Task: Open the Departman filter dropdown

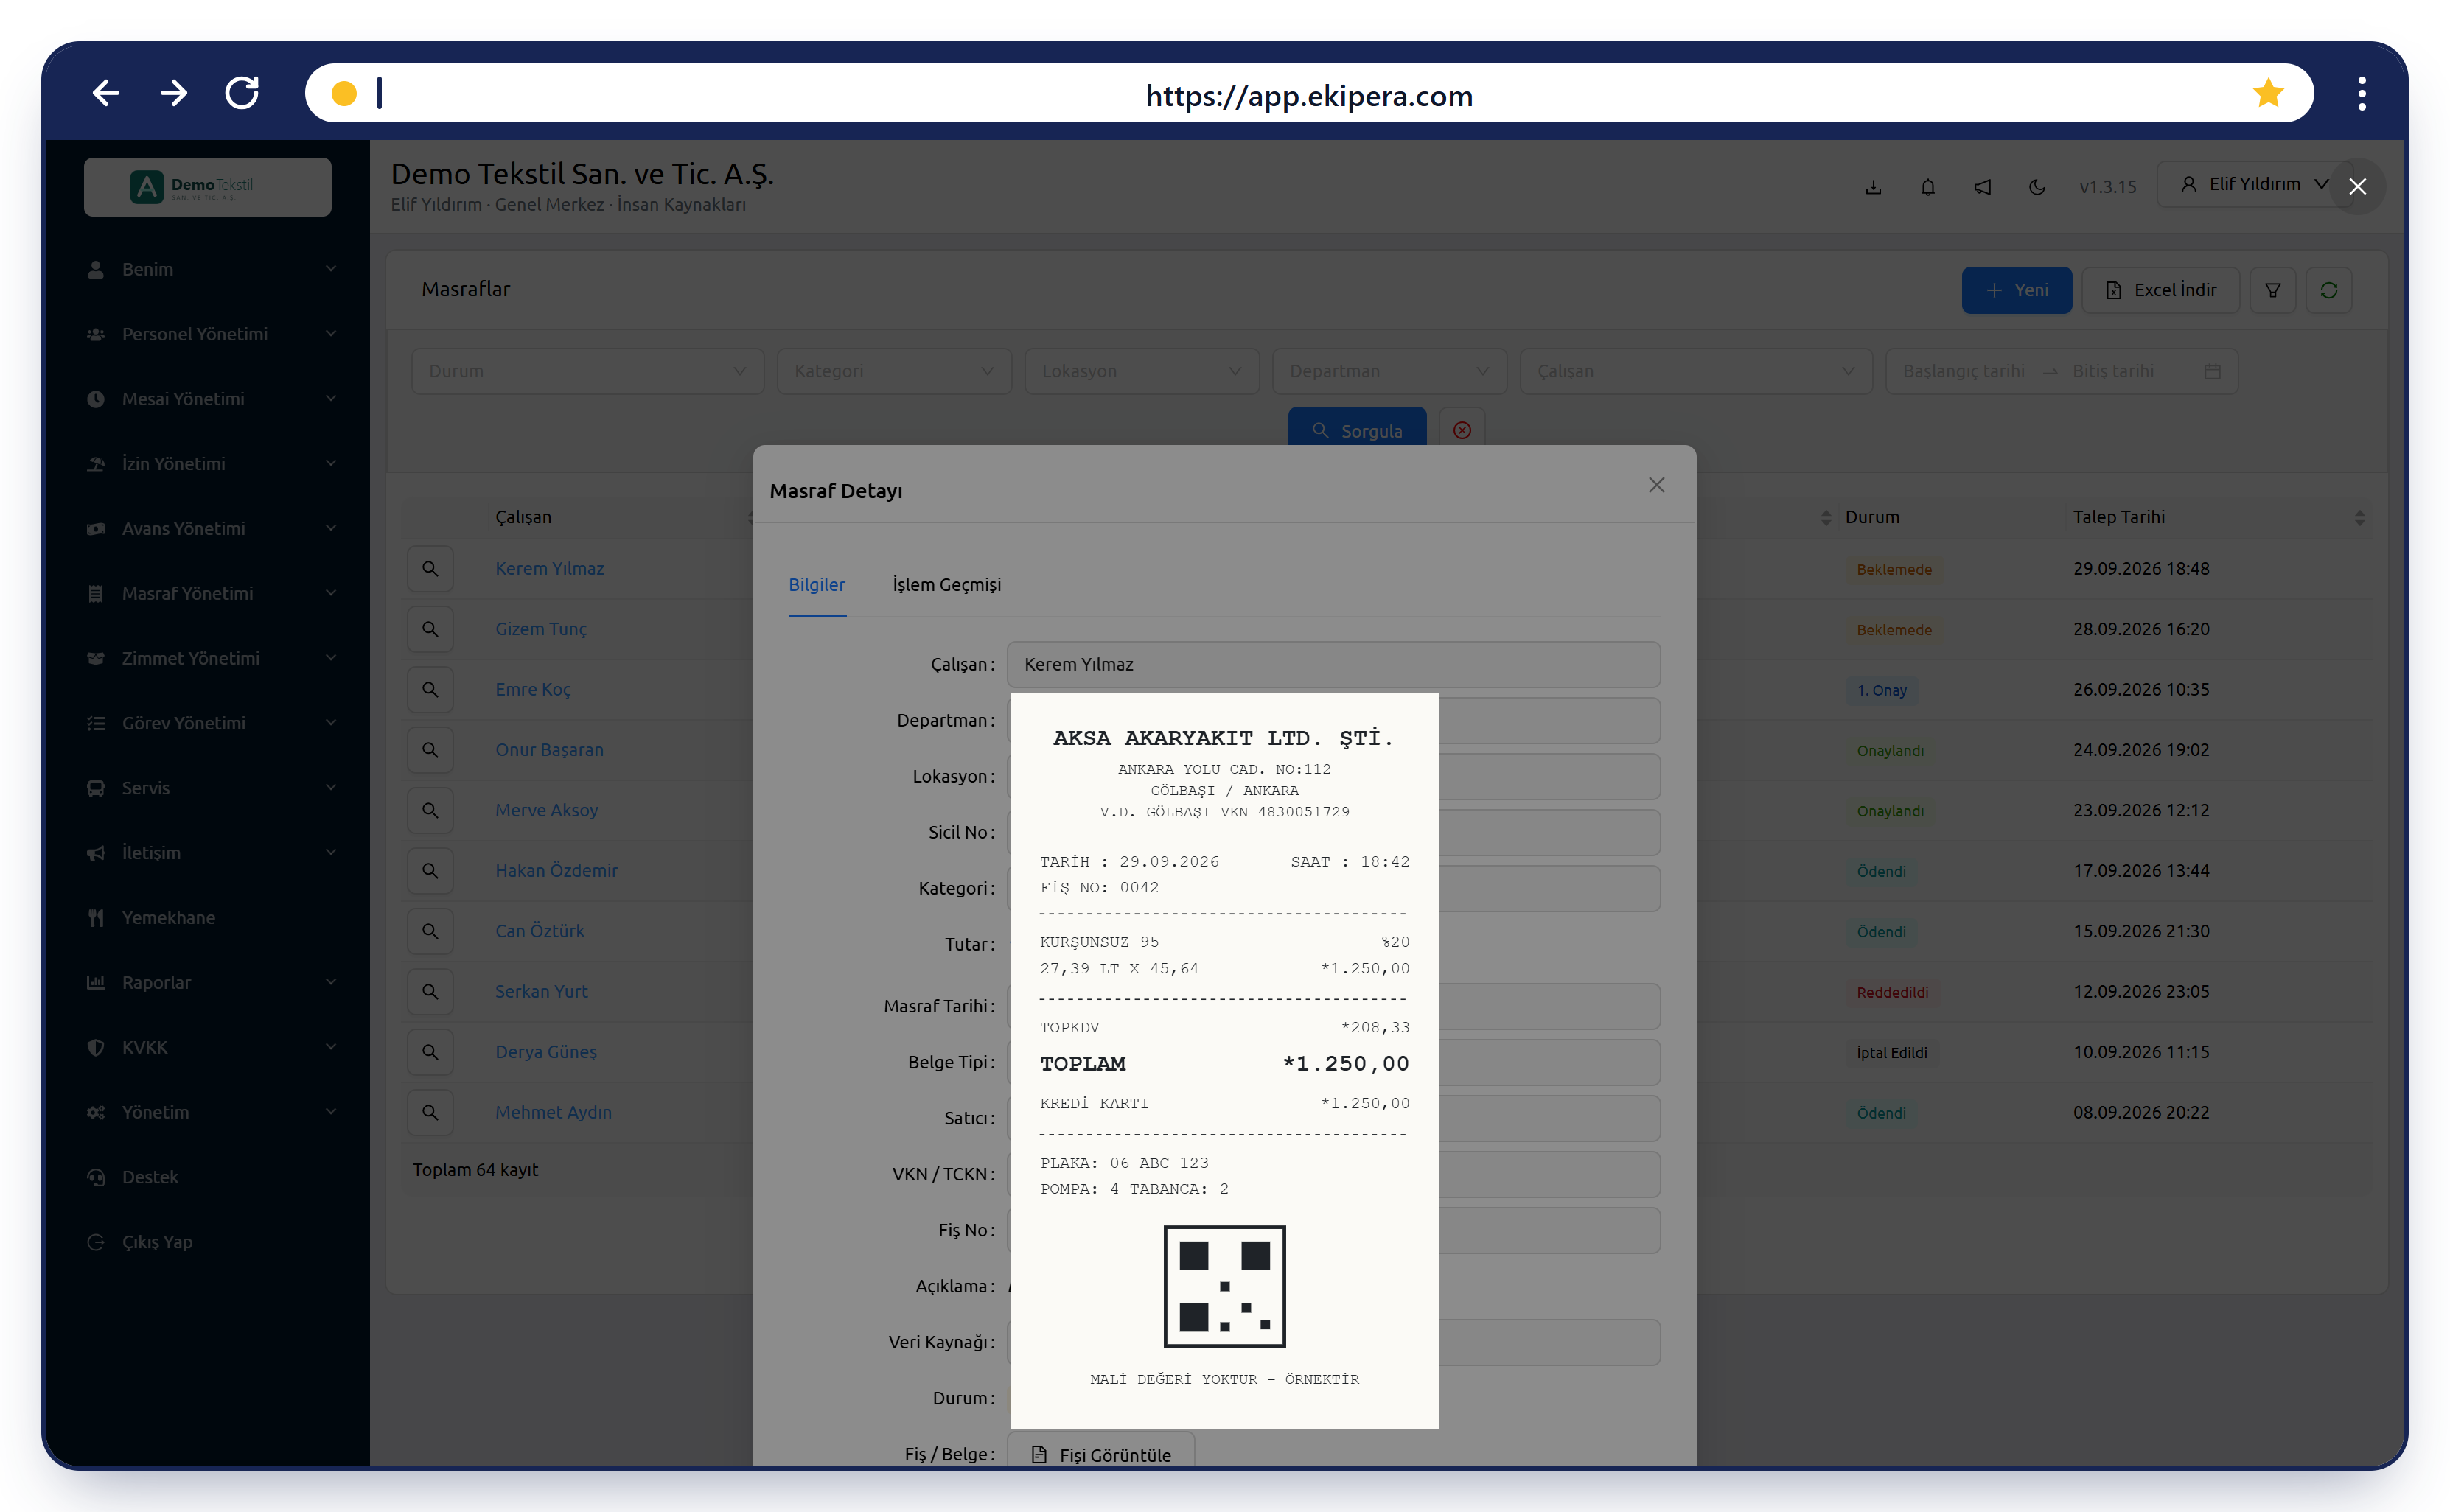Action: click(1389, 371)
